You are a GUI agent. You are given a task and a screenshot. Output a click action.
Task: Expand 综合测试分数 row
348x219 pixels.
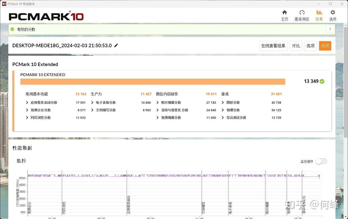pos(223,118)
